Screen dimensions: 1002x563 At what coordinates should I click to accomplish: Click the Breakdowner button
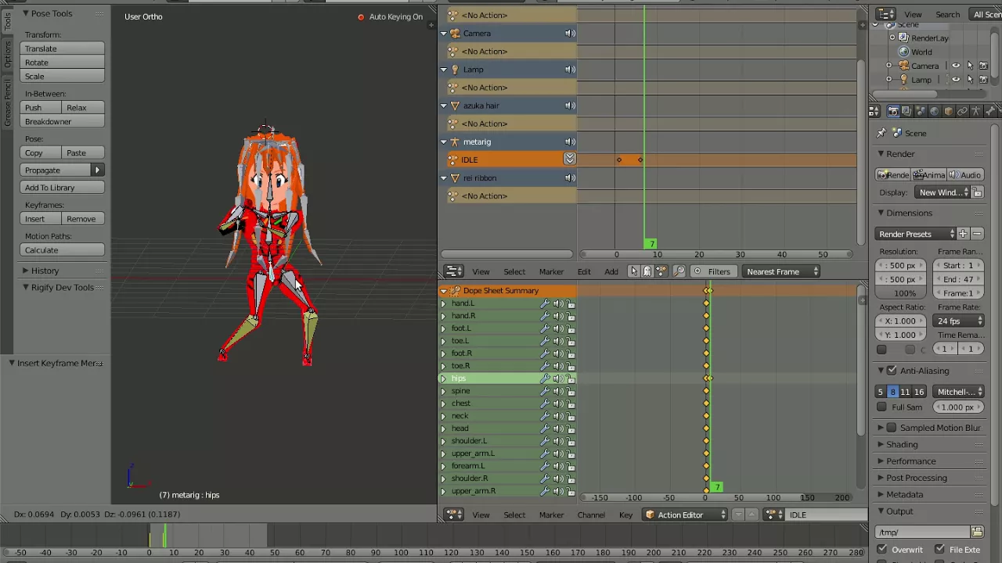63,121
